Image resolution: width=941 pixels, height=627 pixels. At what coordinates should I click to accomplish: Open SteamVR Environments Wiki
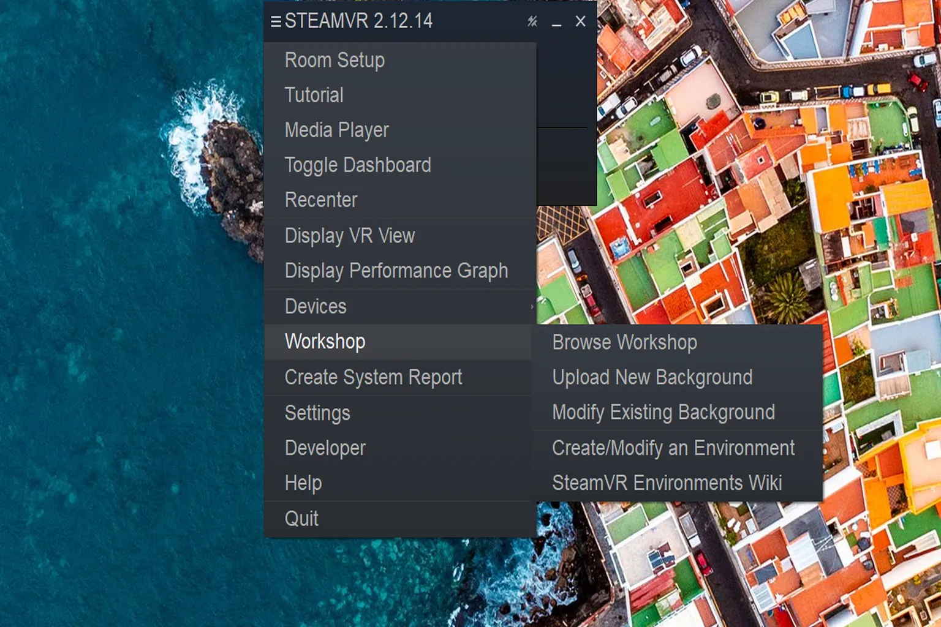[x=677, y=483]
